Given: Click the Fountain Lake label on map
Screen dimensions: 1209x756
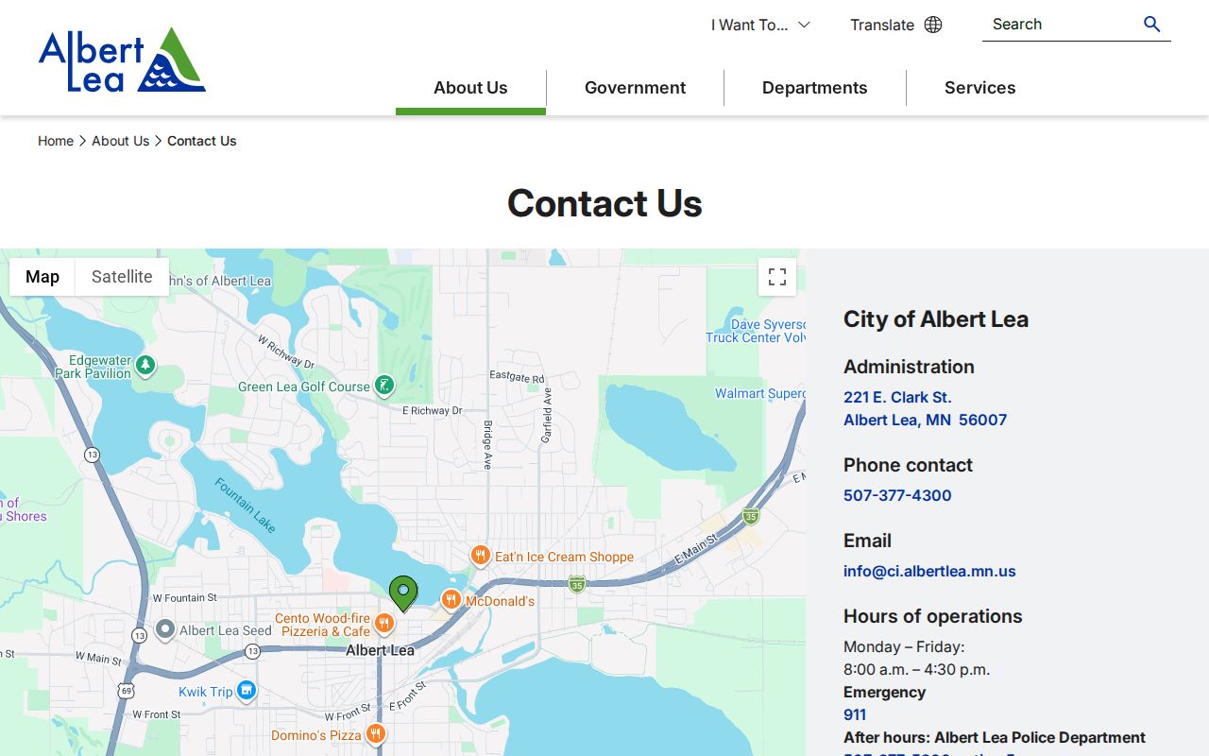Looking at the screenshot, I should pyautogui.click(x=245, y=506).
